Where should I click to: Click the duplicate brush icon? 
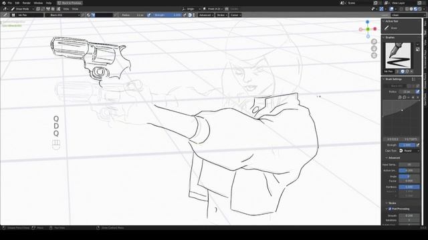pyautogui.click(x=407, y=71)
